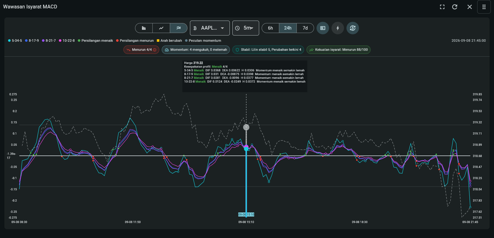The height and width of the screenshot is (238, 494).
Task: Open the apps grid menu
Action: tap(484, 7)
